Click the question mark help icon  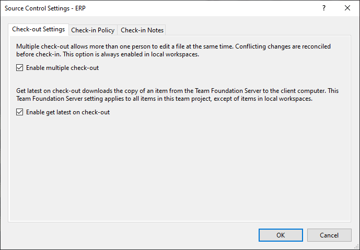click(x=324, y=8)
